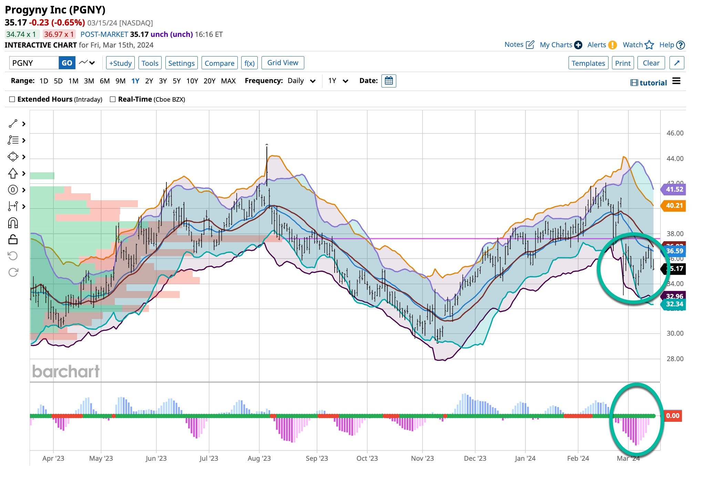Click the Print button

[623, 63]
